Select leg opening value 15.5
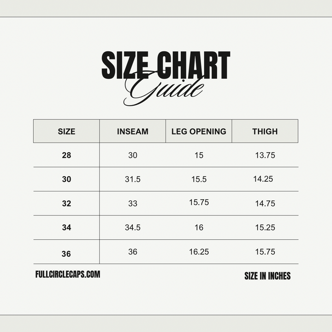 (199, 179)
